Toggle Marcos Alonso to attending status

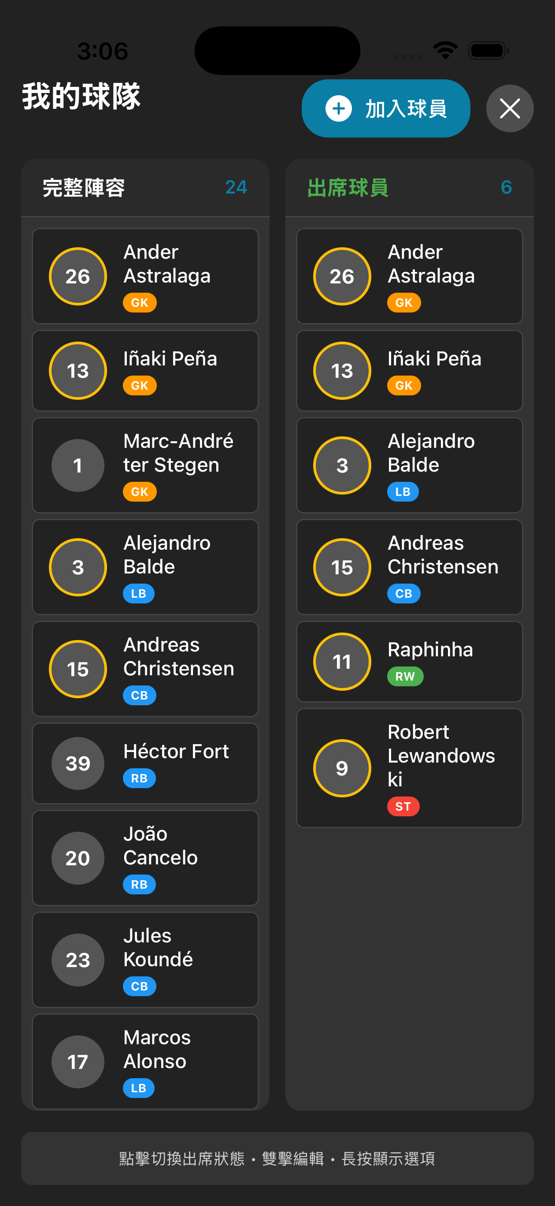tap(144, 1062)
